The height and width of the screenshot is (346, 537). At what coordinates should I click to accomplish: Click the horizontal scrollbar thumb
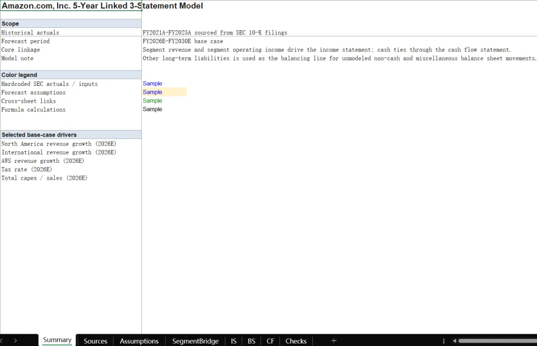tap(498, 341)
